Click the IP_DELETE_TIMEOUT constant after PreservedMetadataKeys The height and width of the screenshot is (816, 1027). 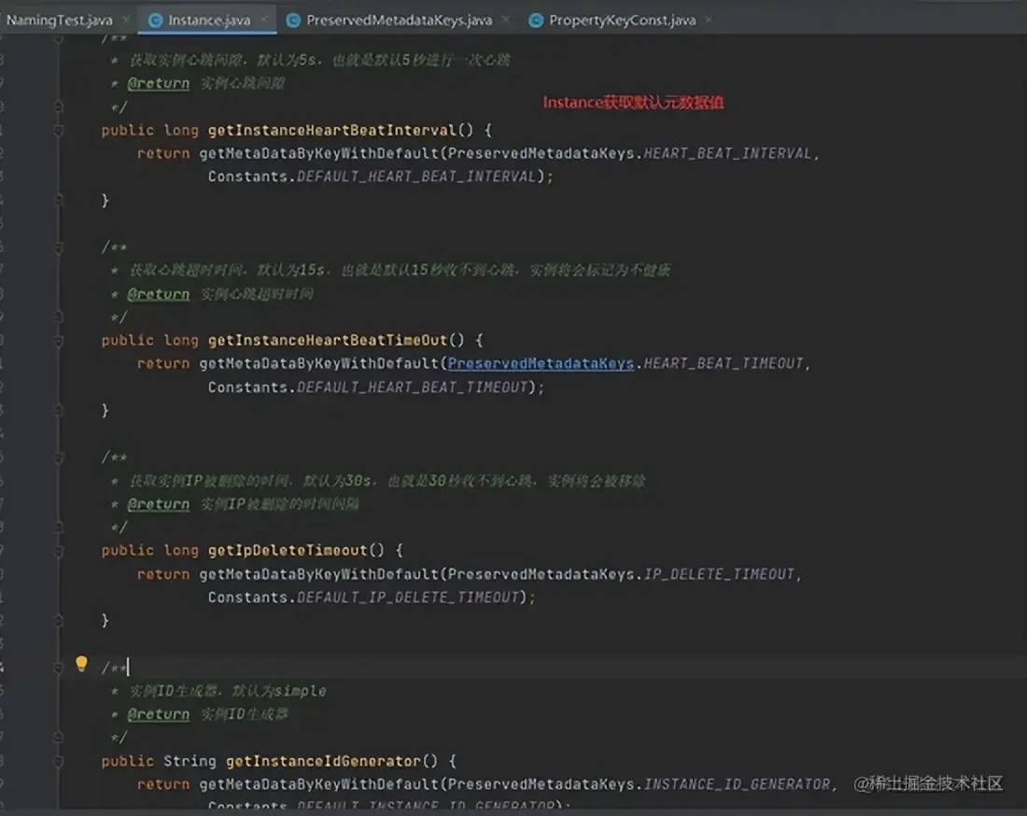[719, 574]
